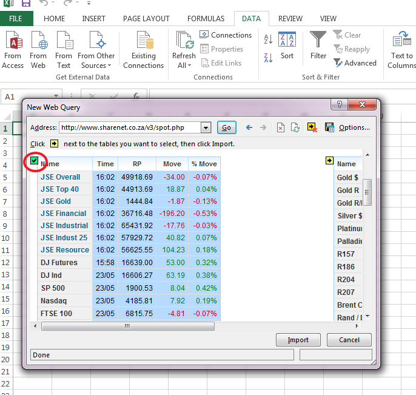Click the '49918.69' RP cell
The image size is (416, 395).
click(x=137, y=177)
